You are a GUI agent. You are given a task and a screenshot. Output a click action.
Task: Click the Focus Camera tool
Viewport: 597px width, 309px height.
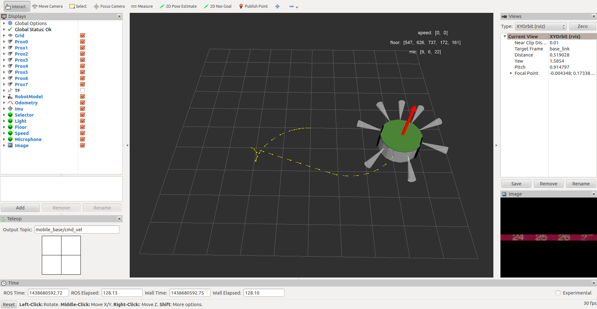pyautogui.click(x=109, y=6)
